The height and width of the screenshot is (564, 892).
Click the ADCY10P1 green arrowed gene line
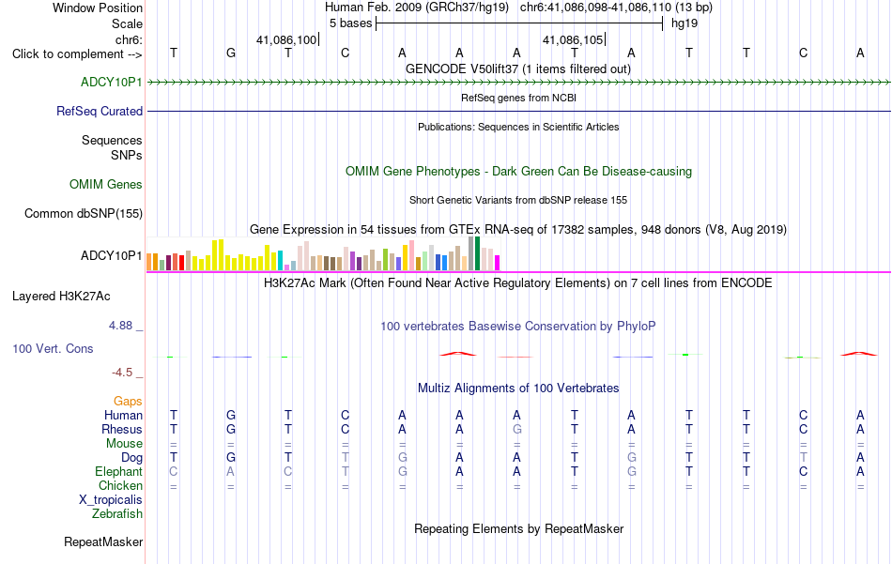[x=518, y=83]
